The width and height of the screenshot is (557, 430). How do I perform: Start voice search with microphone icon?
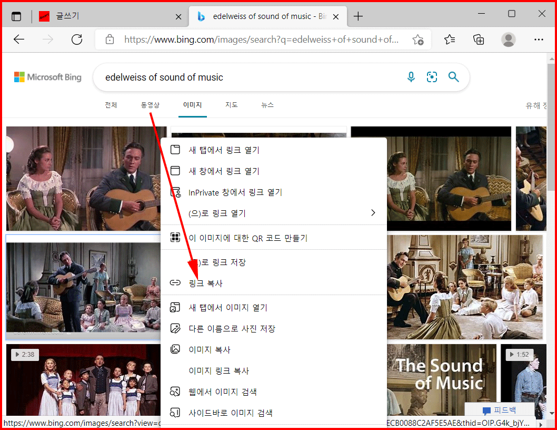coord(411,77)
